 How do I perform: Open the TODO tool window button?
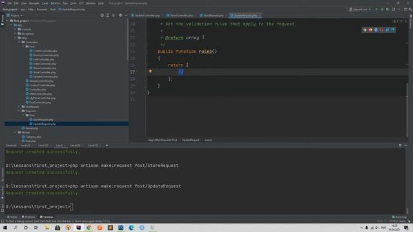tap(12, 217)
